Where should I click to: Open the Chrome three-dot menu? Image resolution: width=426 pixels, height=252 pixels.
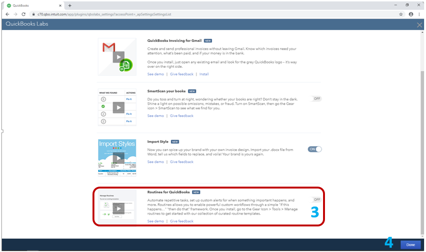(x=419, y=14)
